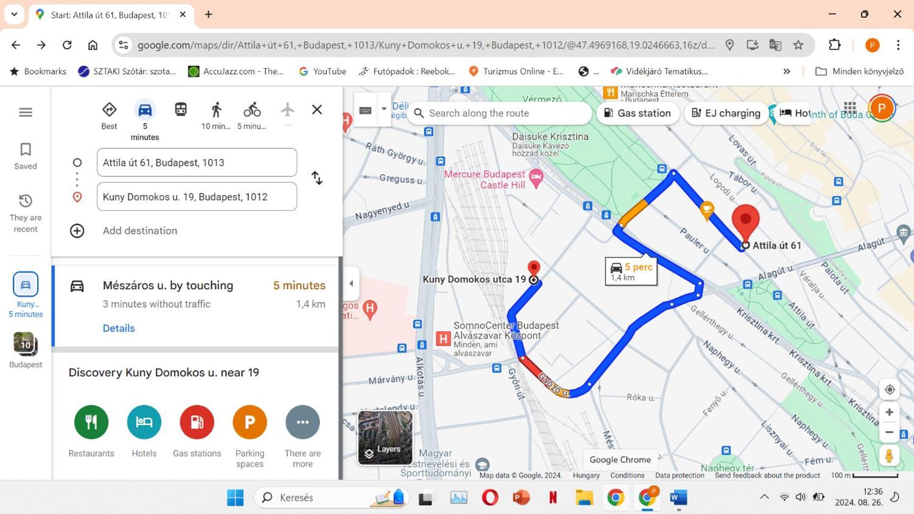Select the Kuny… 5 minutes route shortcut in sidebar
The image size is (914, 514).
(26, 295)
